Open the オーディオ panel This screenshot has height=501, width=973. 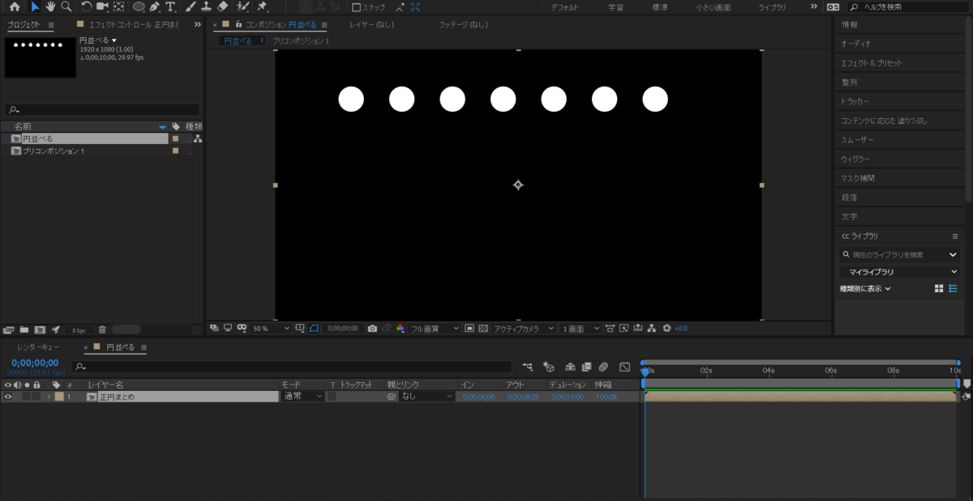(x=855, y=44)
